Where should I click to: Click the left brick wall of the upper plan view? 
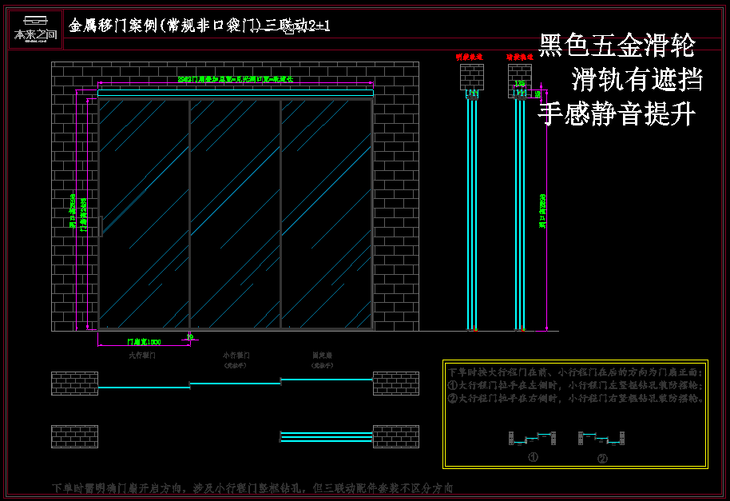[74, 384]
